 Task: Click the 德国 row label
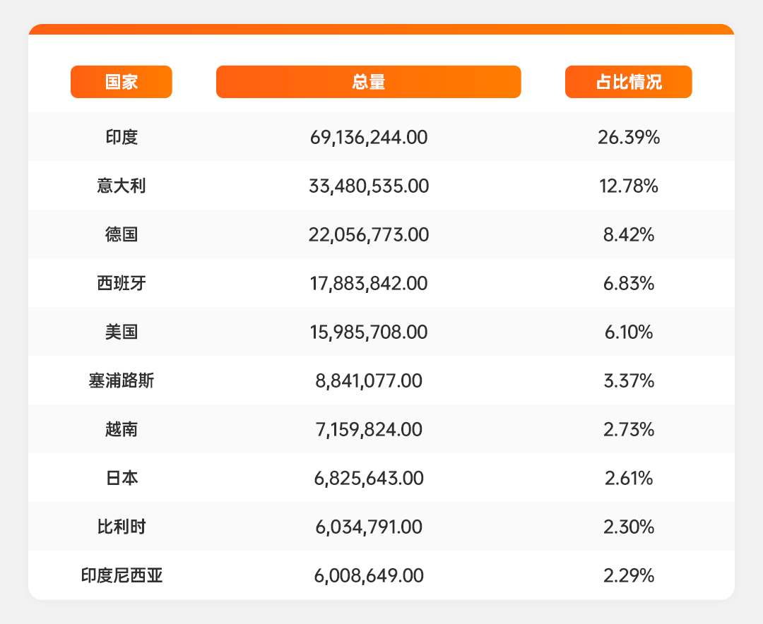122,234
